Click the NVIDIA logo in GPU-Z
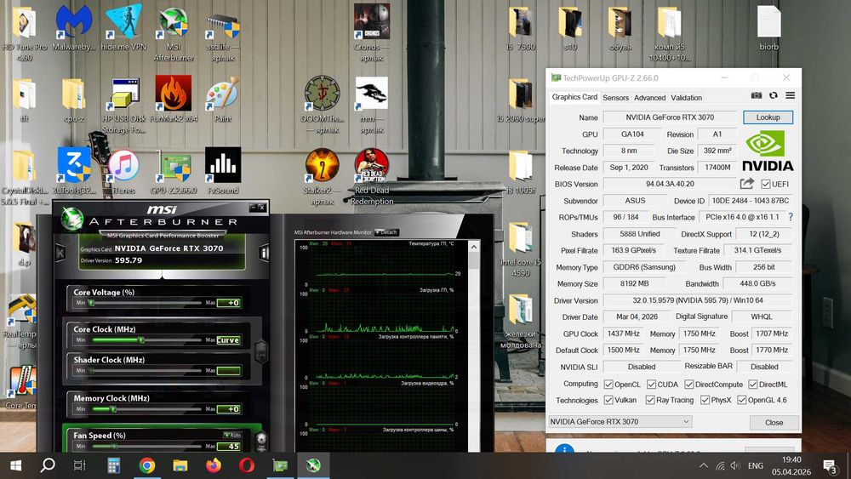 click(768, 151)
